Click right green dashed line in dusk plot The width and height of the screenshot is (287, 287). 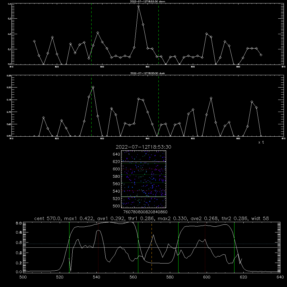(x=158, y=106)
